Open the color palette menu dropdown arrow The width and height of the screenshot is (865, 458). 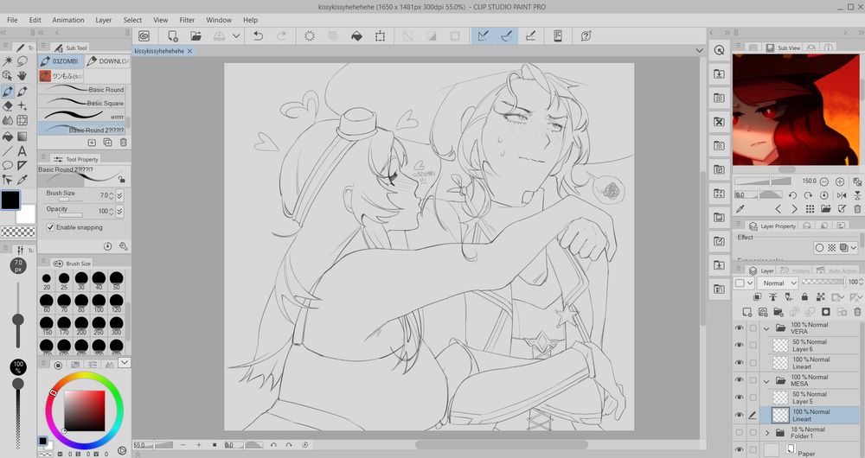coord(124,363)
